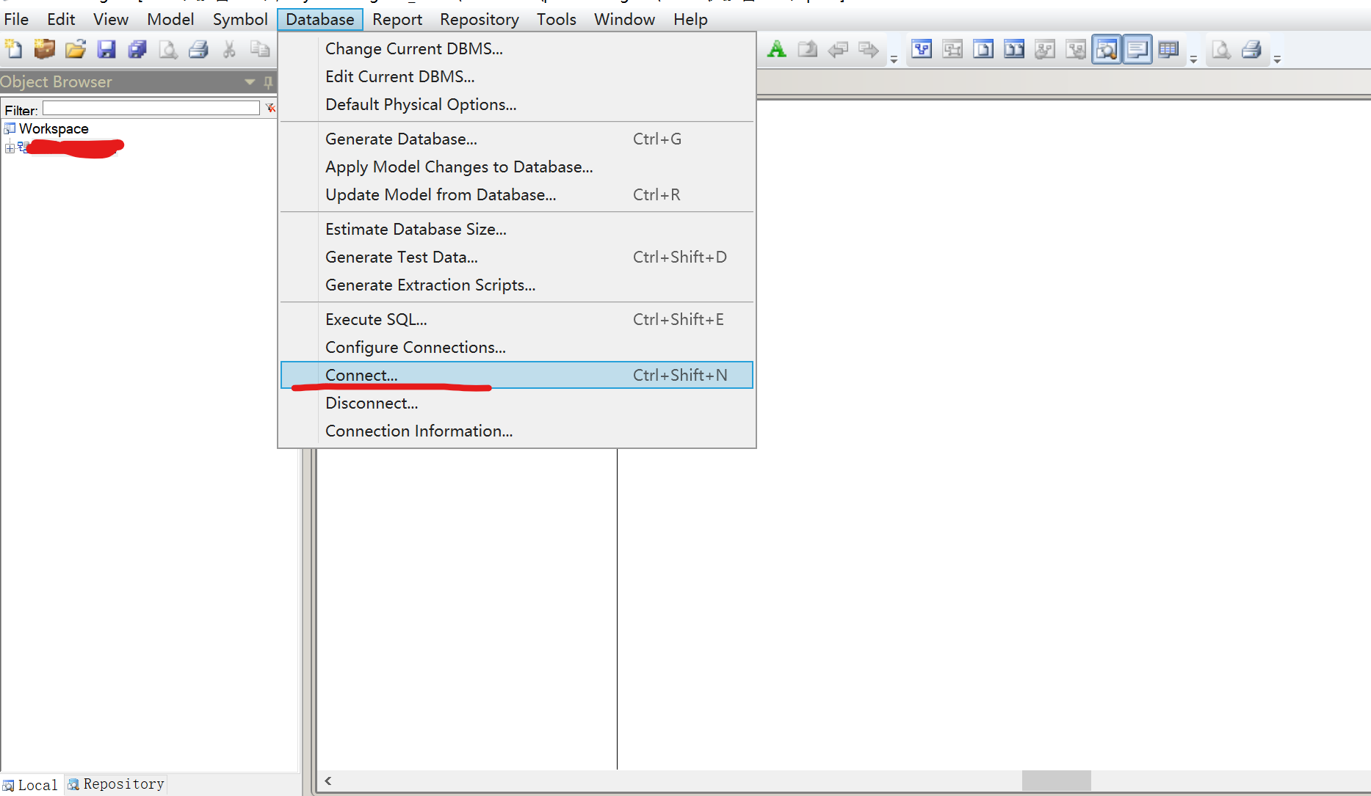Open the File menu

pyautogui.click(x=16, y=20)
